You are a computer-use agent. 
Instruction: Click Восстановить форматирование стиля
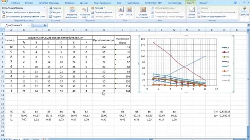pos(24,16)
